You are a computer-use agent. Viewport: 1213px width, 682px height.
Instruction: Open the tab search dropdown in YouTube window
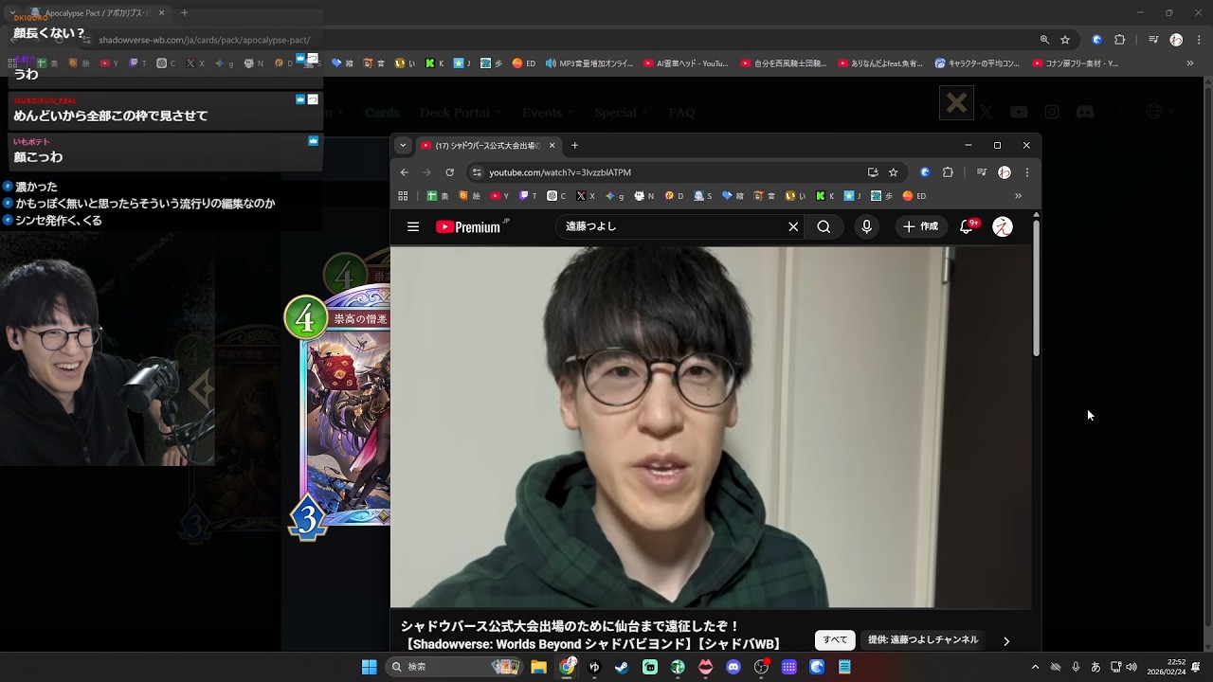(403, 145)
